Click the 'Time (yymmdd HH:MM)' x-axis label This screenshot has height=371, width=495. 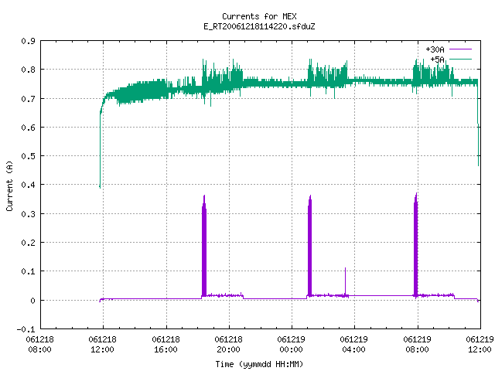point(259,364)
